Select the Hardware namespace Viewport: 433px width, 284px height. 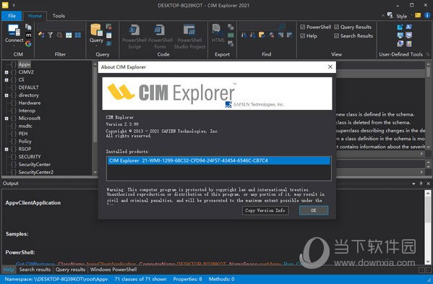(x=30, y=103)
